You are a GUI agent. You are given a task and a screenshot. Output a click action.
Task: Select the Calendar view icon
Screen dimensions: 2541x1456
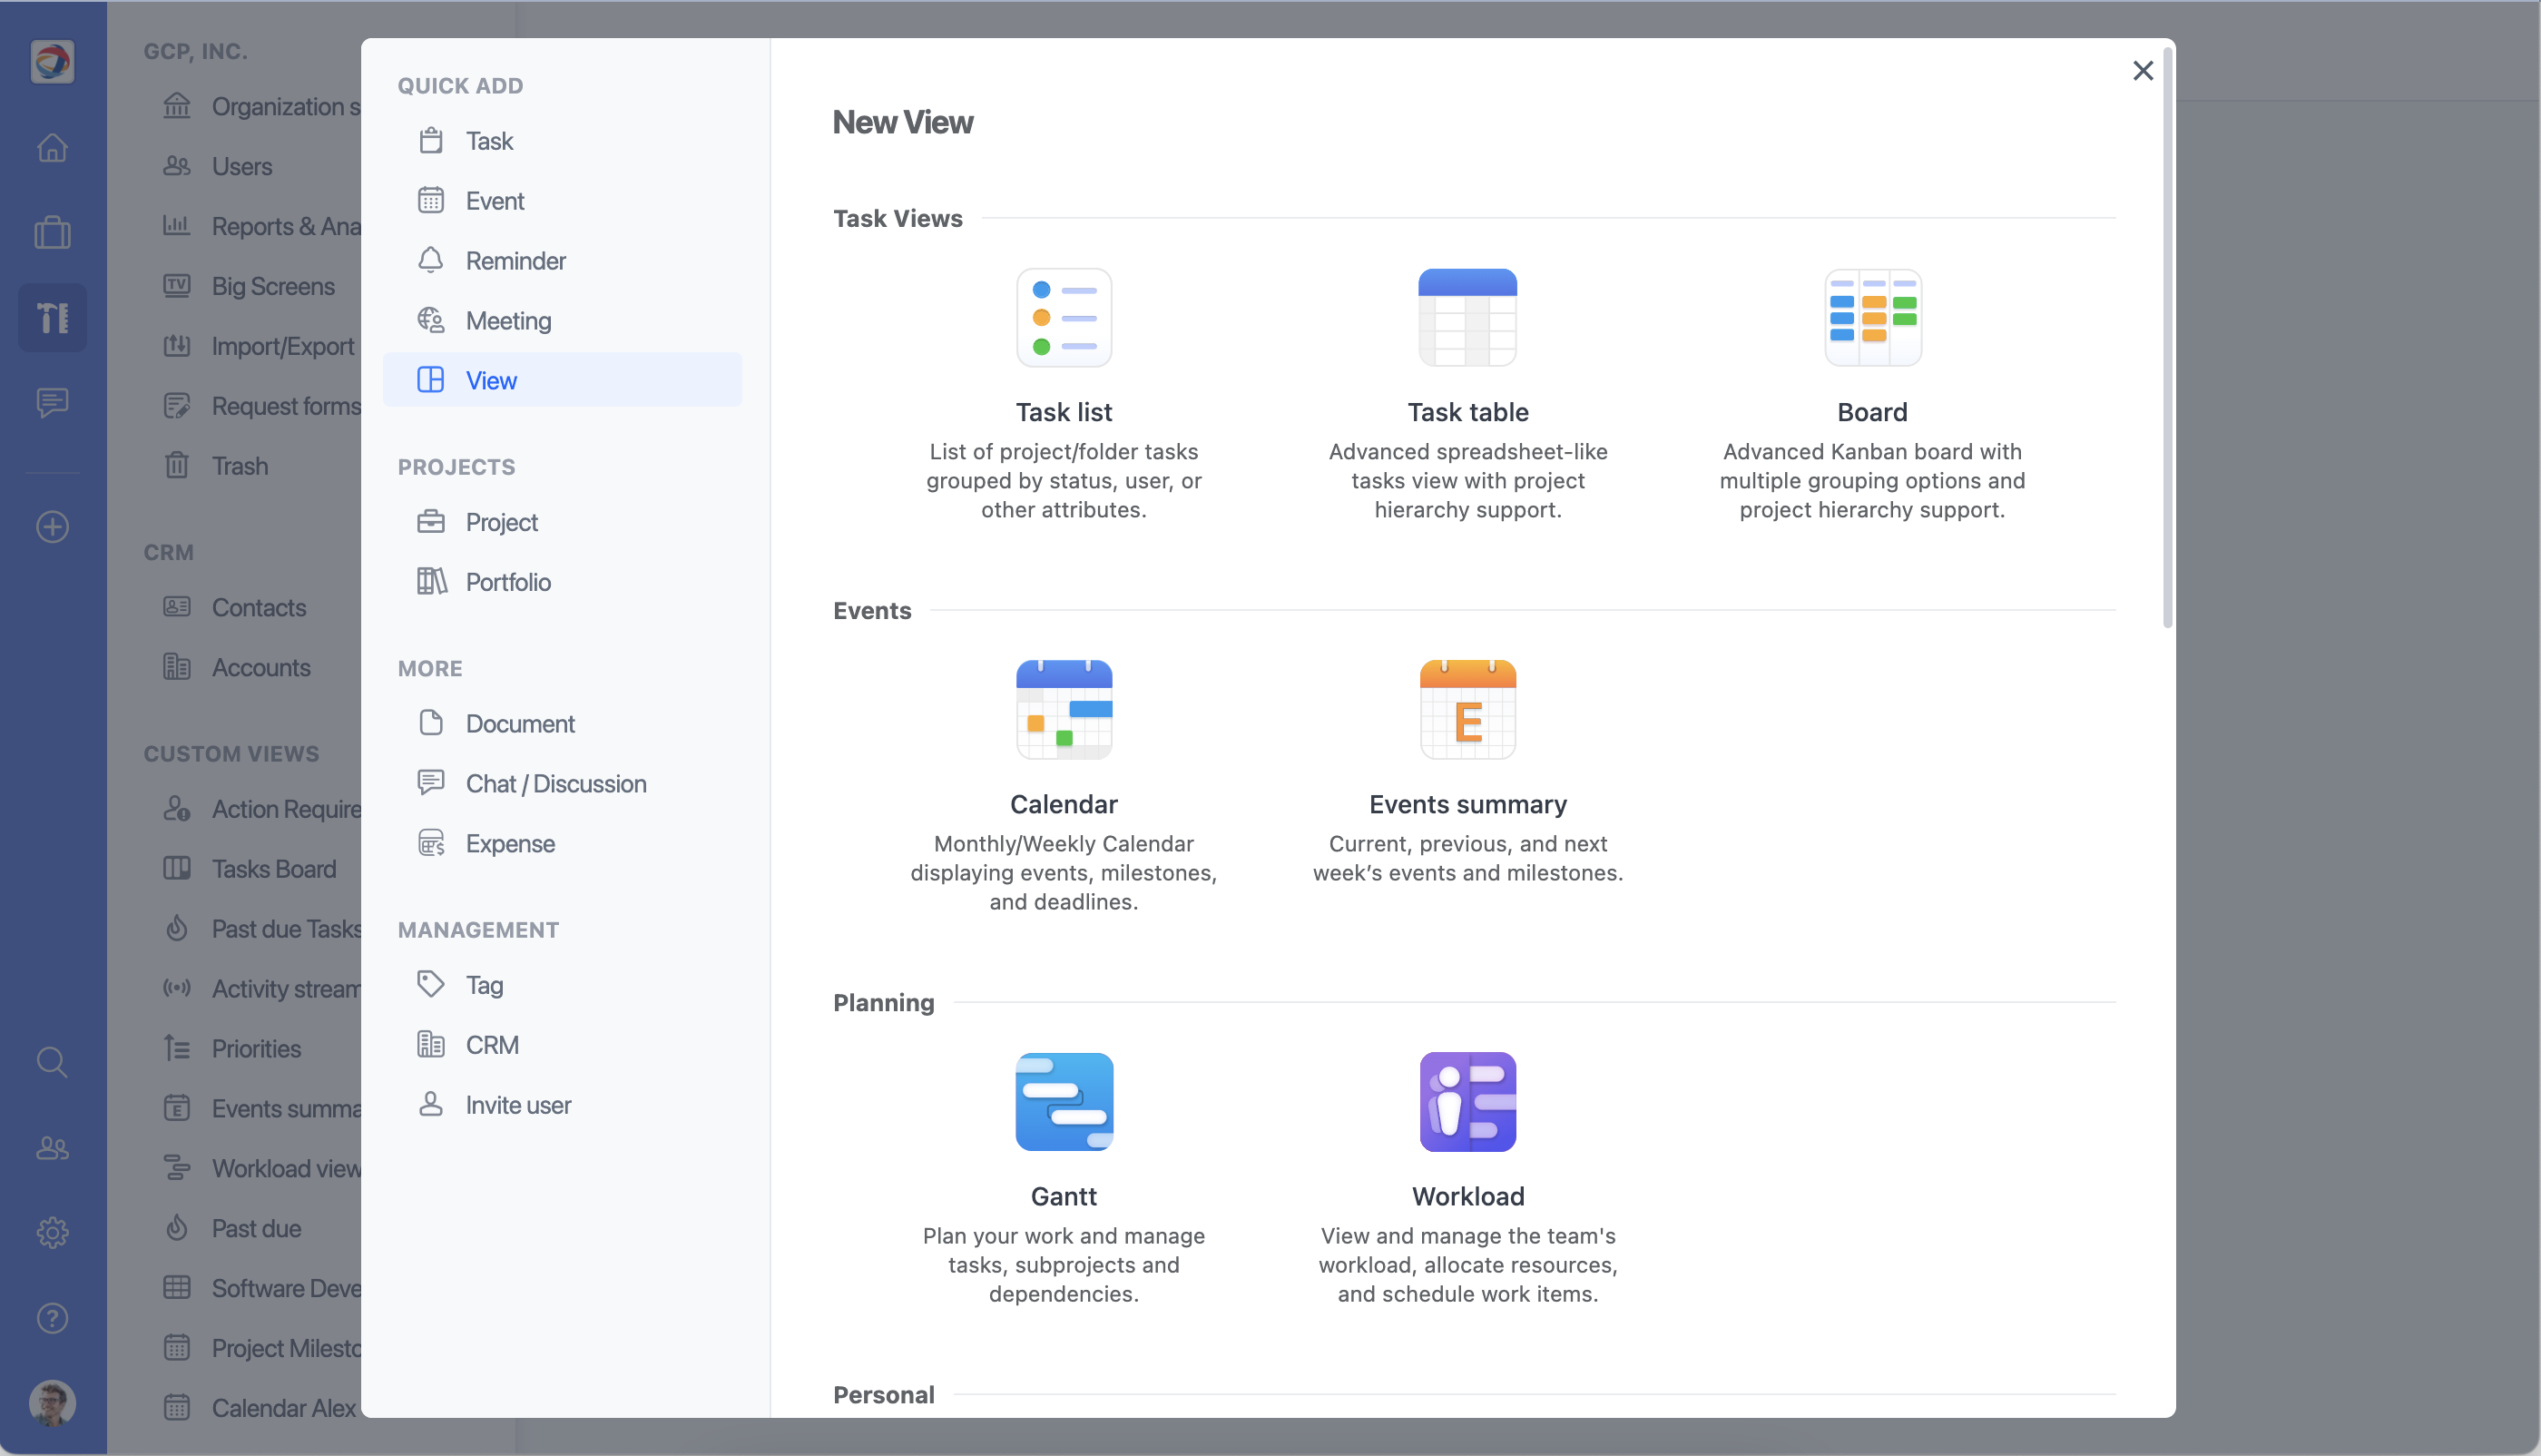coord(1064,709)
